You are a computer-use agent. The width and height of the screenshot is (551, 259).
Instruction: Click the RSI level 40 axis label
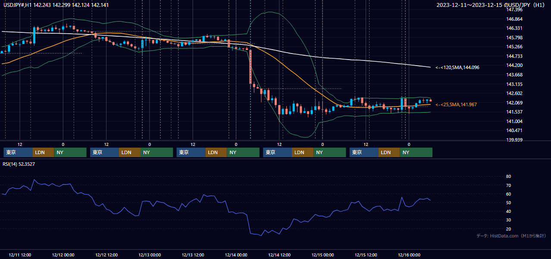pos(508,211)
